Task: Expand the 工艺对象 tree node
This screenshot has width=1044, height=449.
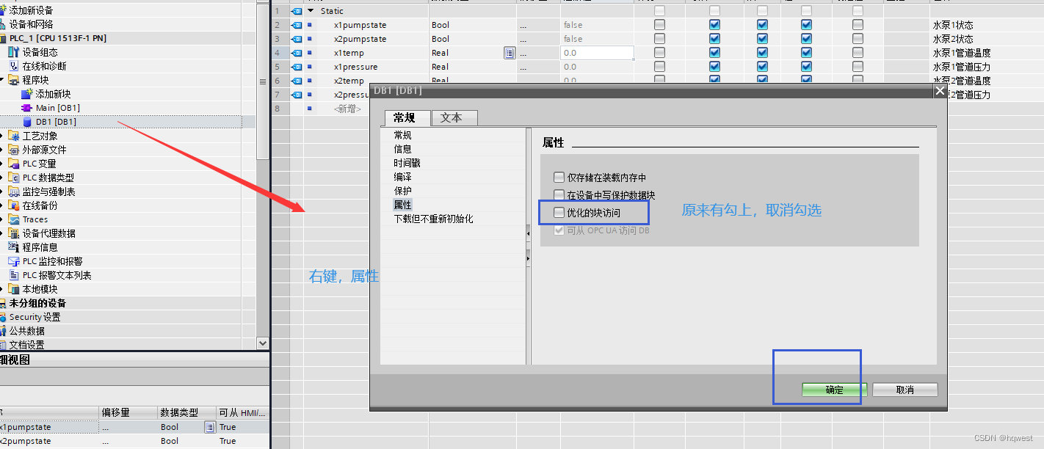Action: [2, 136]
